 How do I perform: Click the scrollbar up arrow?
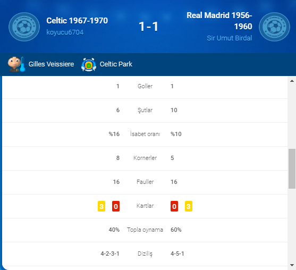coord(292,81)
